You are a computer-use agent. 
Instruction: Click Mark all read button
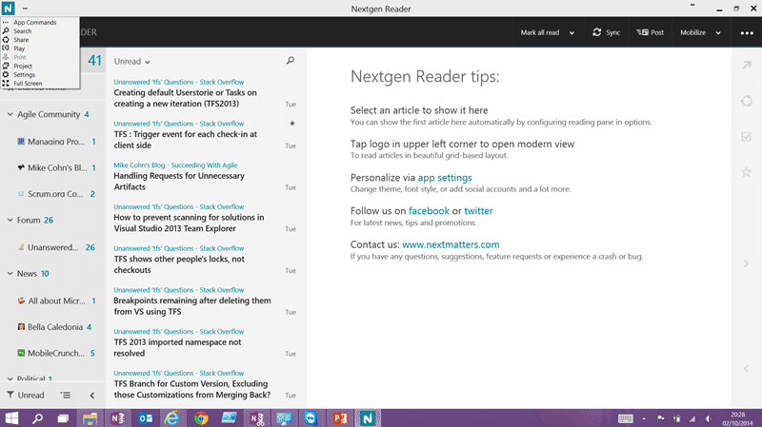coord(540,32)
